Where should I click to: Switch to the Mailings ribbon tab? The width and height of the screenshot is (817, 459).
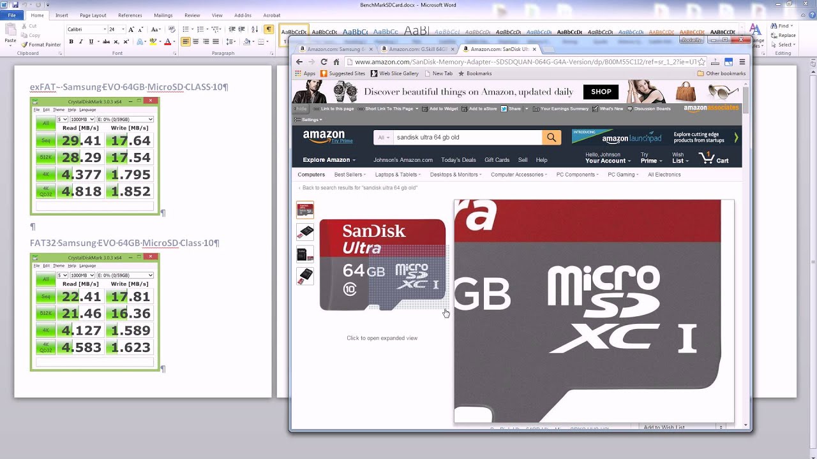pos(163,15)
